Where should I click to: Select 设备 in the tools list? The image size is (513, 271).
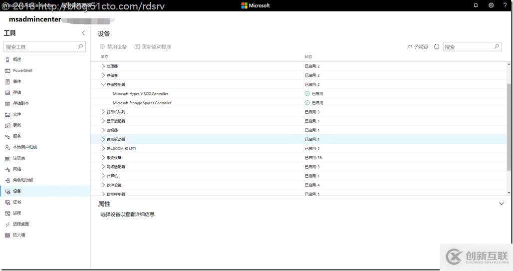tap(45, 191)
